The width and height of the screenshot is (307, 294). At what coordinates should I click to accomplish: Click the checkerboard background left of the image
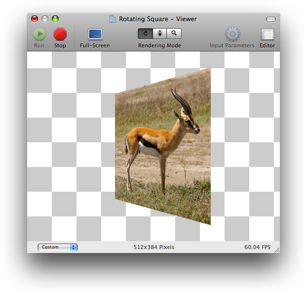click(x=69, y=148)
